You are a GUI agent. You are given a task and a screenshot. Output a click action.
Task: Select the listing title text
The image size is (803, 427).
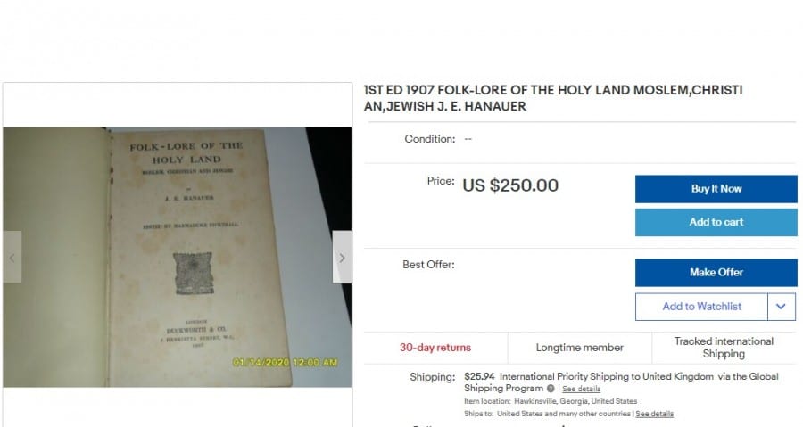pyautogui.click(x=553, y=98)
